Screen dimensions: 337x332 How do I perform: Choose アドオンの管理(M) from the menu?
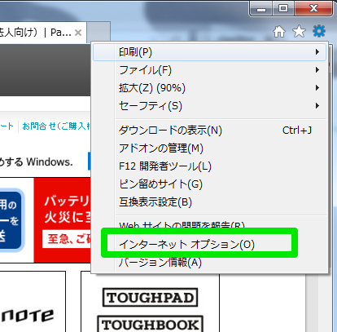[210, 148]
